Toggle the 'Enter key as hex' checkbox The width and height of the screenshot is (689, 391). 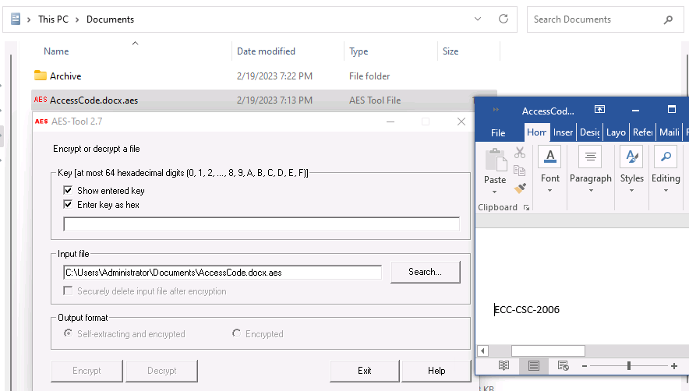click(69, 205)
